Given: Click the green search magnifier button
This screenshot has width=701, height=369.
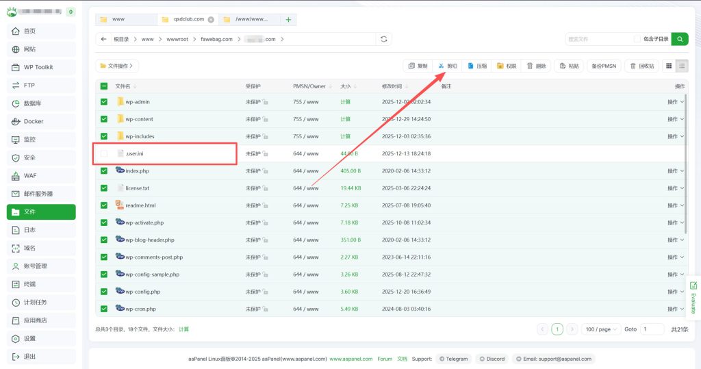Looking at the screenshot, I should [x=679, y=39].
